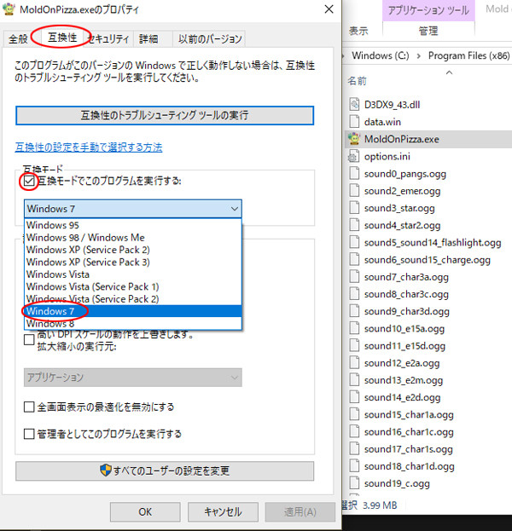Sort by the 名前 column header
Viewport: 512px width, 531px height.
pyautogui.click(x=357, y=81)
